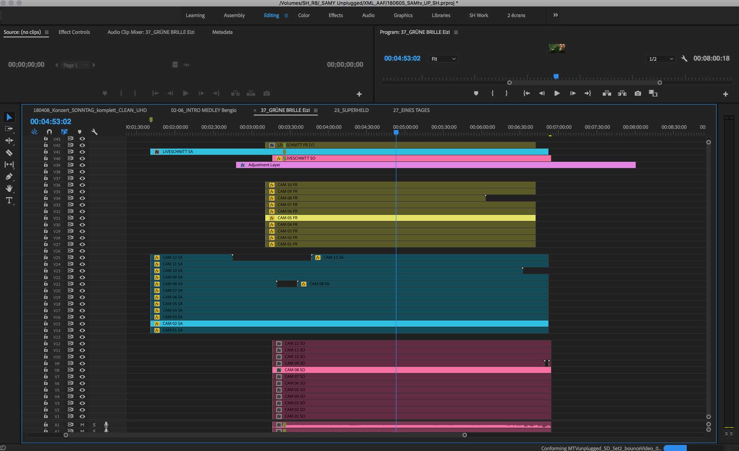Add marker in Program monitor
Image resolution: width=739 pixels, height=451 pixels.
tap(476, 93)
